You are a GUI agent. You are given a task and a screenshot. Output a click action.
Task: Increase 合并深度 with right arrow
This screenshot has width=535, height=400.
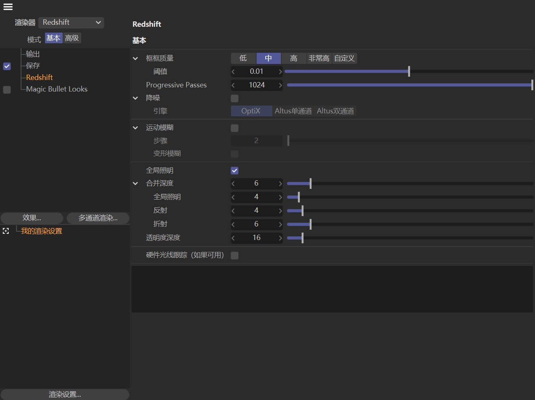(280, 184)
